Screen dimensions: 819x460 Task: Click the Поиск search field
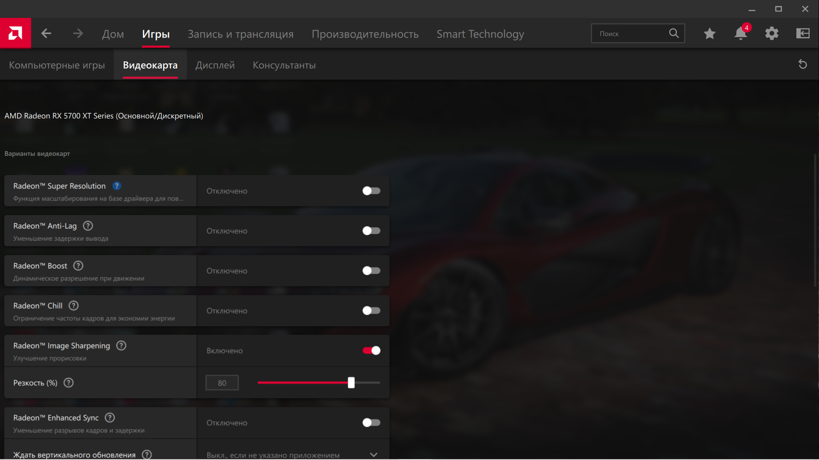pos(631,34)
